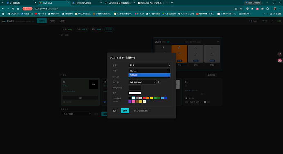Image resolution: width=283 pixels, height=154 pixels.
Task: Pick the dark green standard colour swatch
Action: (x=159, y=98)
